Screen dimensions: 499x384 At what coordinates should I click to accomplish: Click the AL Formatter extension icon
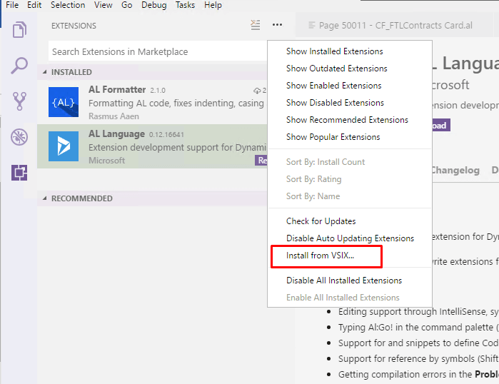tap(64, 102)
